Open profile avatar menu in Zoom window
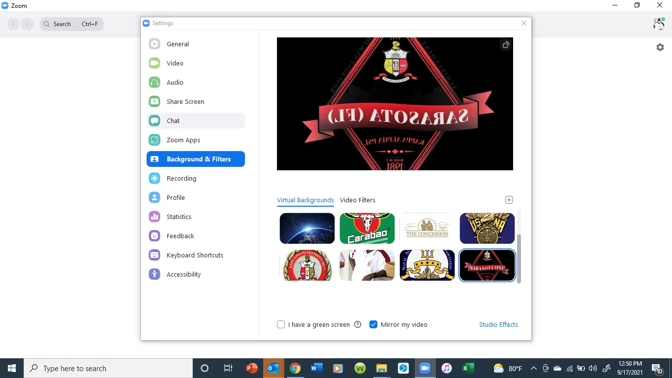Screen dimensions: 672x378 tap(659, 24)
